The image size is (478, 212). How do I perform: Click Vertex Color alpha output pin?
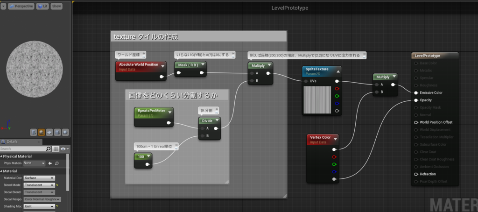(x=334, y=179)
